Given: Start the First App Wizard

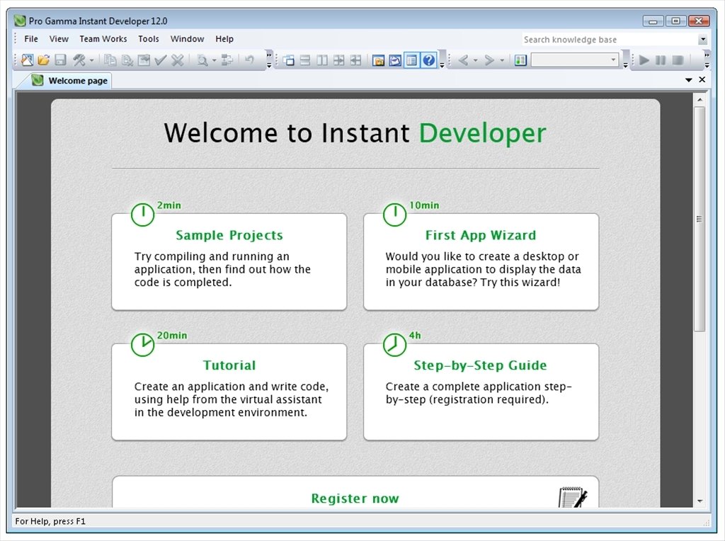Looking at the screenshot, I should (x=481, y=235).
